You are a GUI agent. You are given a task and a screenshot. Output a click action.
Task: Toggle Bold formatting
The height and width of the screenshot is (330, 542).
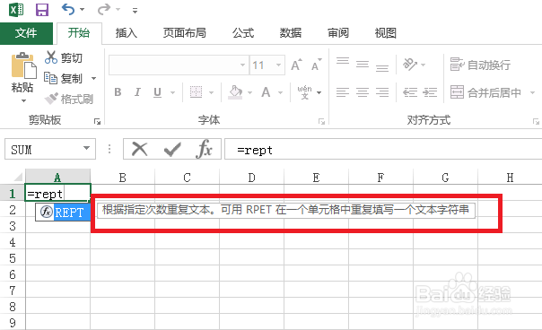point(118,92)
